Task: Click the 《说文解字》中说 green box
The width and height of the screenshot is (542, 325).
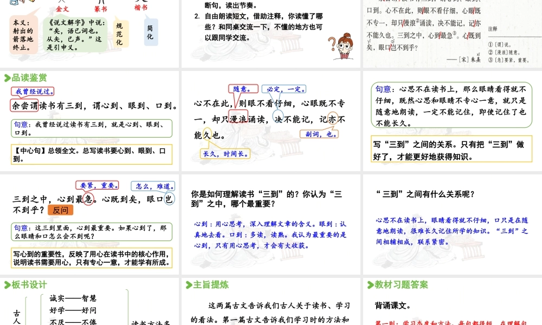Action: [75, 35]
